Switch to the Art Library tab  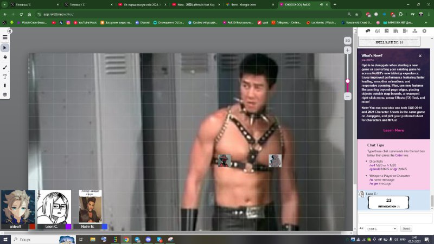pos(377,31)
